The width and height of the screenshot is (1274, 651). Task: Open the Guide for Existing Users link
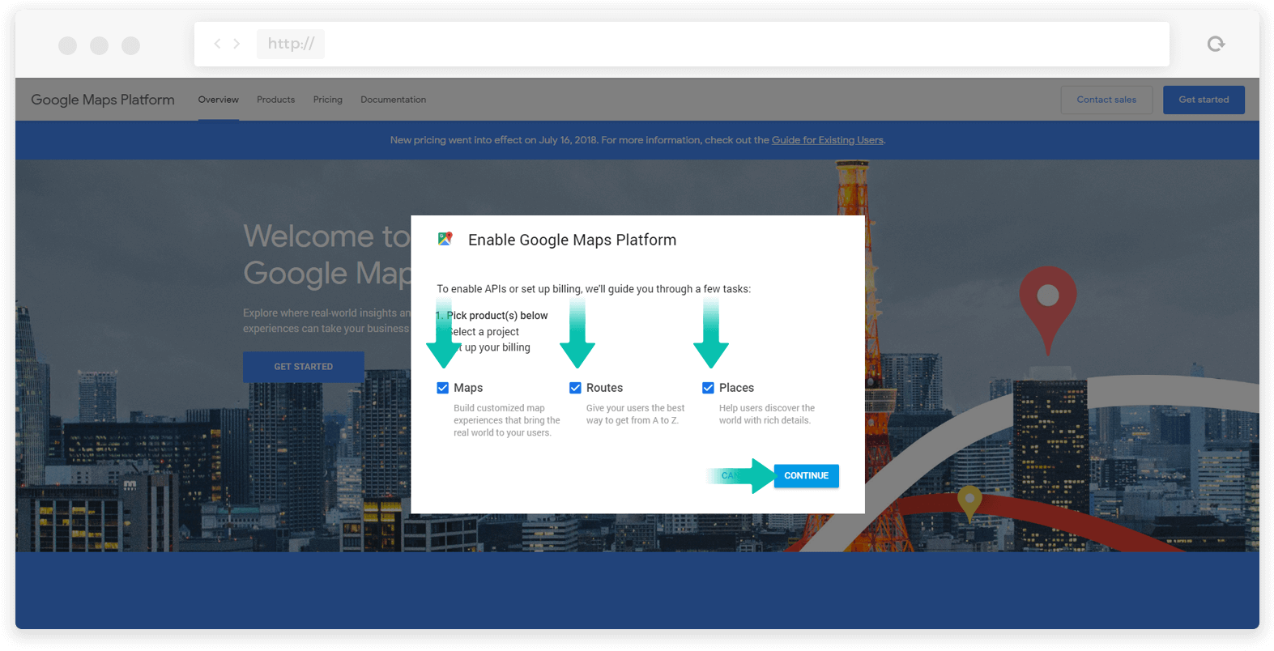[827, 140]
